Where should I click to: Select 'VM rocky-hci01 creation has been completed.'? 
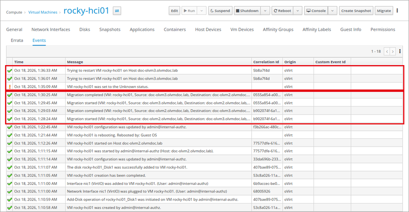pyautogui.click(x=107, y=175)
